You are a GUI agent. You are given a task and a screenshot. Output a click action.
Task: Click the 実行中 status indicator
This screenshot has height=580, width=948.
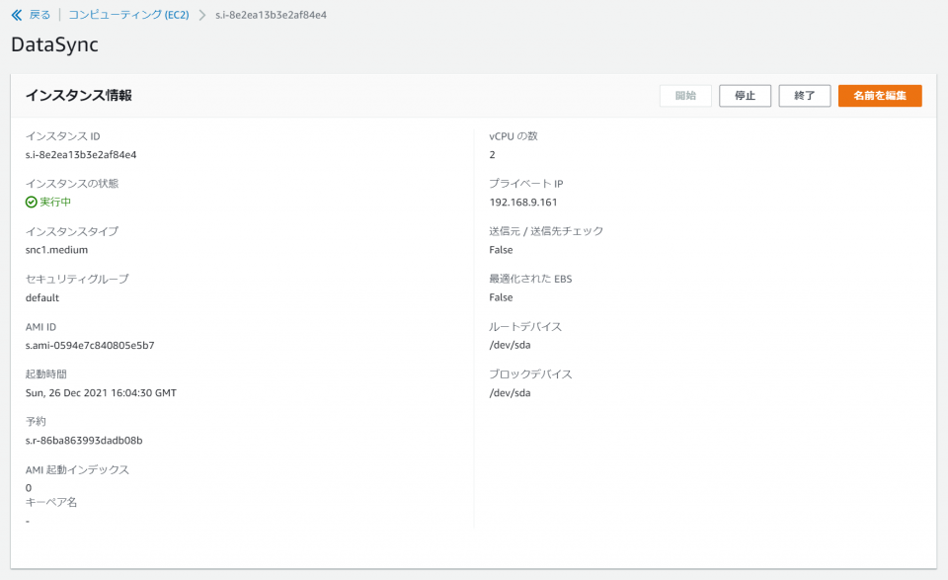click(x=52, y=202)
